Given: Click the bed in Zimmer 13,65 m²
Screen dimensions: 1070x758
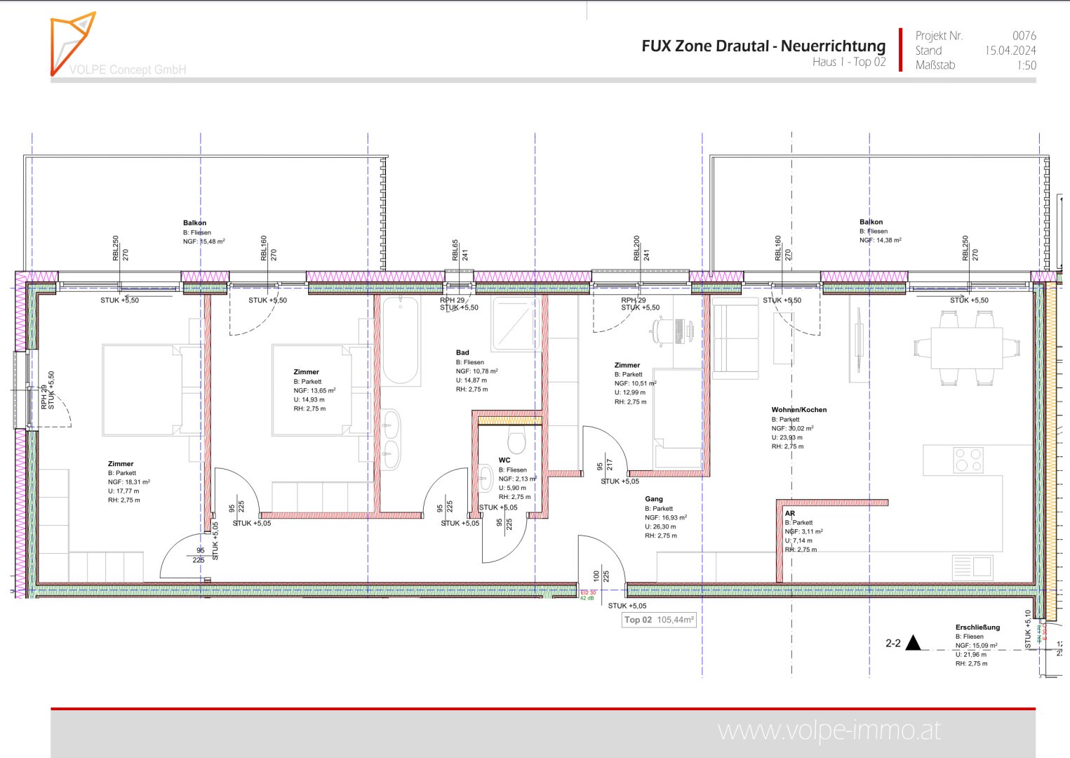Looking at the screenshot, I should 321,390.
